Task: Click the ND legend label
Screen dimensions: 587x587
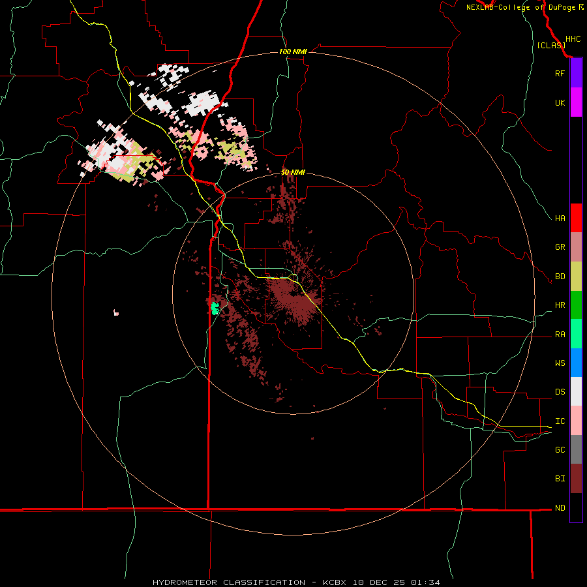Action: click(560, 508)
